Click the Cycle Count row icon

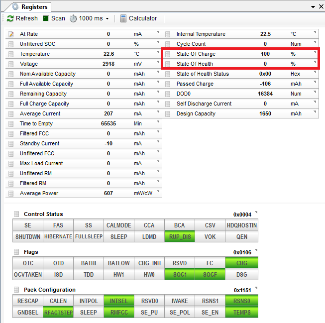(x=168, y=44)
